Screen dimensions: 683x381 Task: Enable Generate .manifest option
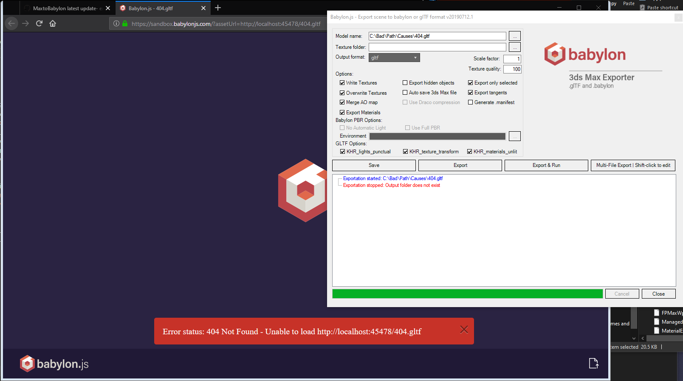[x=471, y=102]
